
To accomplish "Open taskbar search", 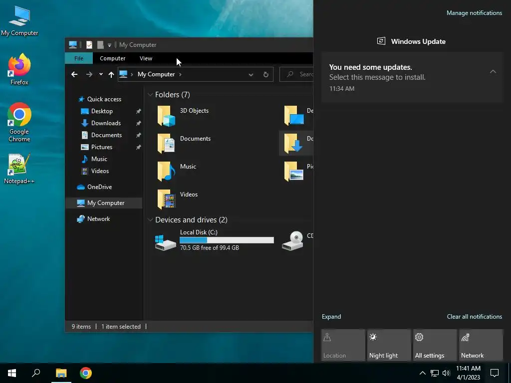I will [x=36, y=373].
